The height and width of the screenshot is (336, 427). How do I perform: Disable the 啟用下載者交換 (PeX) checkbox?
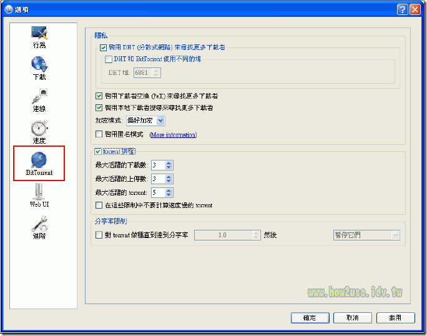coord(99,96)
